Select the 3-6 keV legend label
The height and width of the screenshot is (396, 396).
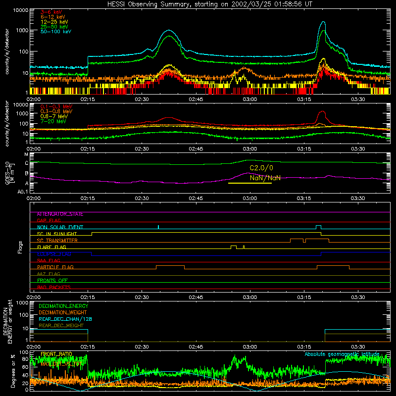51,12
